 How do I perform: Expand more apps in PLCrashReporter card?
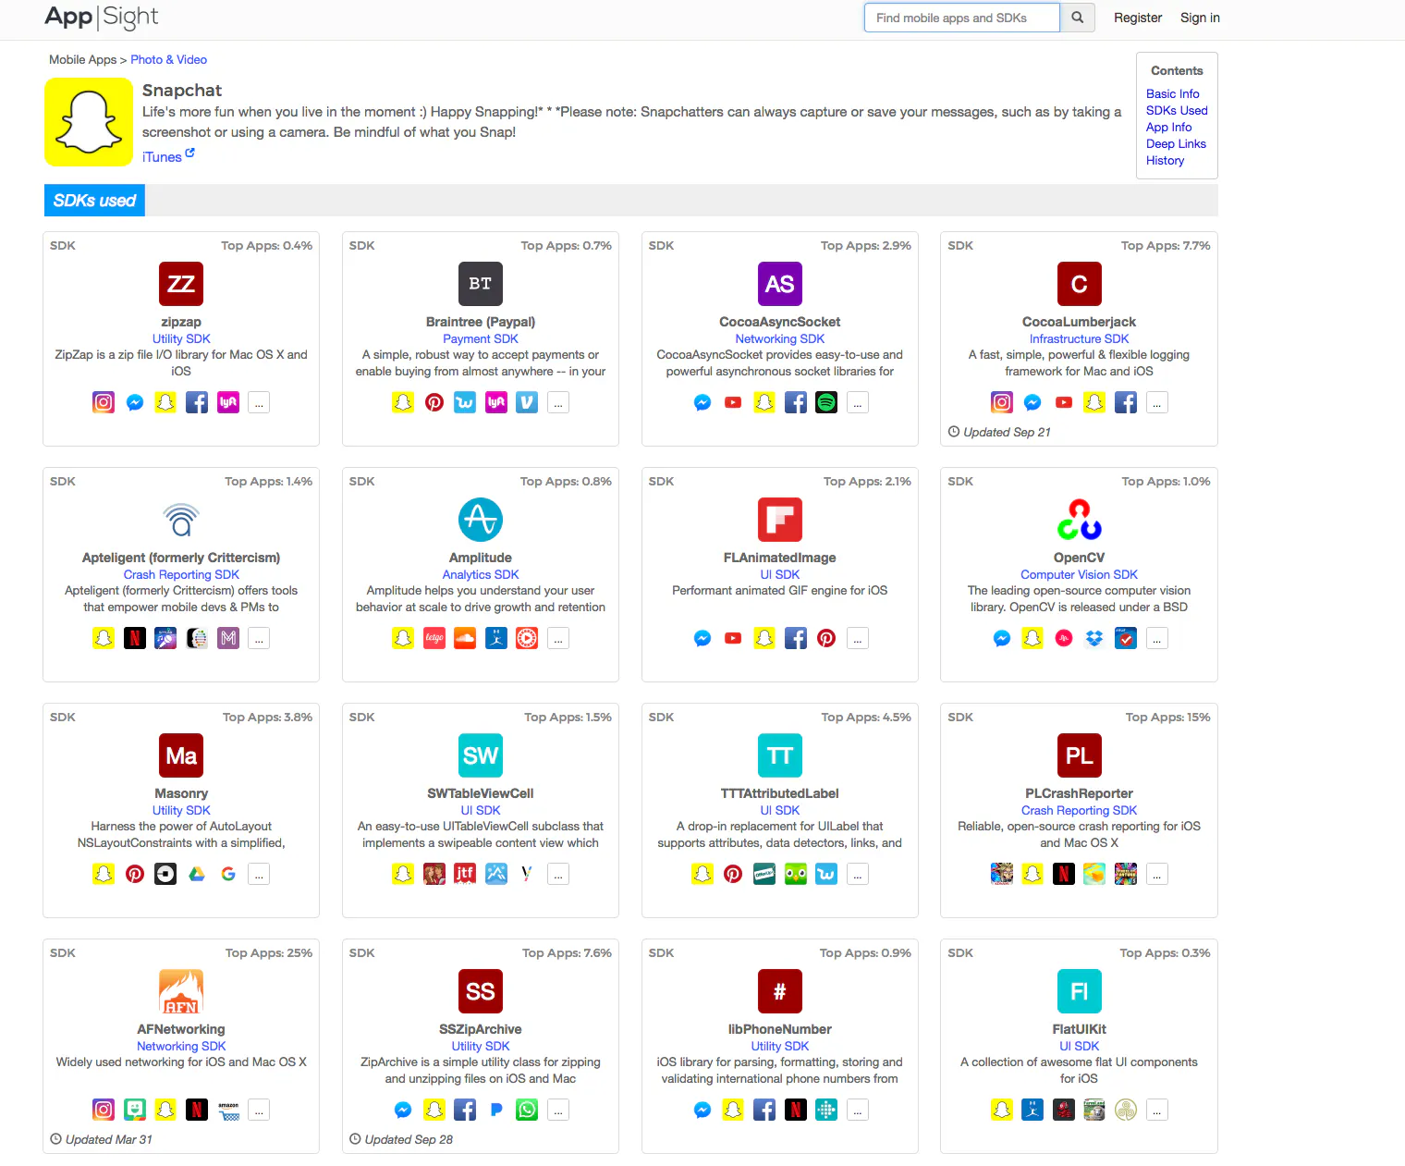click(1157, 874)
